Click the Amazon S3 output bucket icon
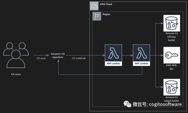This screenshot has height=113, width=188. point(172,87)
